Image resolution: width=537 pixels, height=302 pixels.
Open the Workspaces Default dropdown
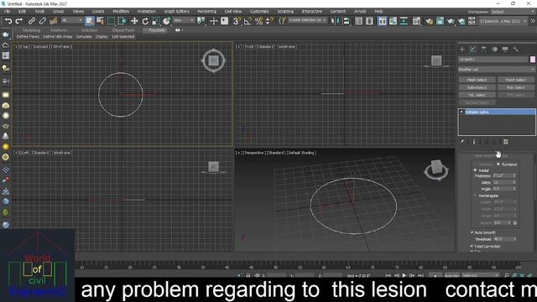point(513,12)
